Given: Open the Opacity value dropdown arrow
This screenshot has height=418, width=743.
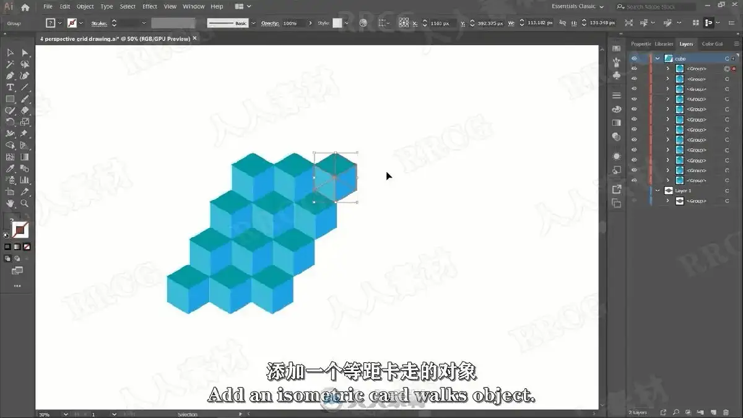Looking at the screenshot, I should [309, 23].
